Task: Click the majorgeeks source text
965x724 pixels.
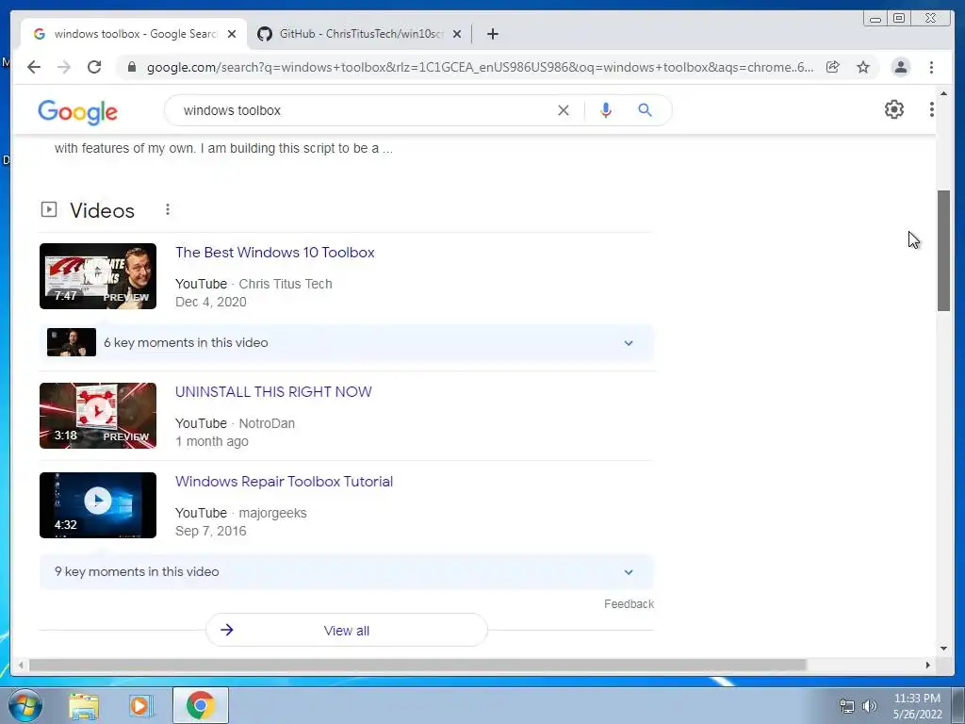Action: tap(272, 513)
